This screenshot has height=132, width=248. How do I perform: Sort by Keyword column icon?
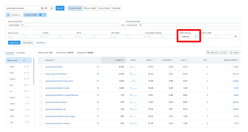(x=54, y=60)
